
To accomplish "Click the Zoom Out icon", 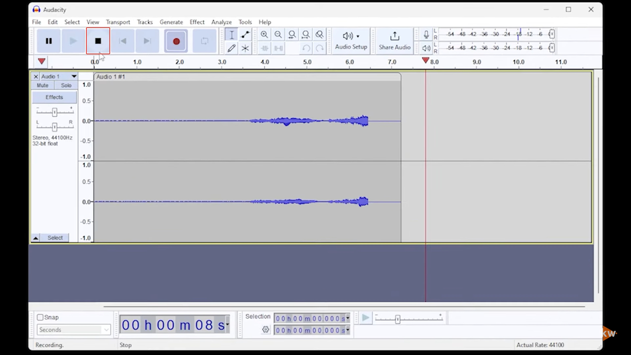I will [x=278, y=35].
